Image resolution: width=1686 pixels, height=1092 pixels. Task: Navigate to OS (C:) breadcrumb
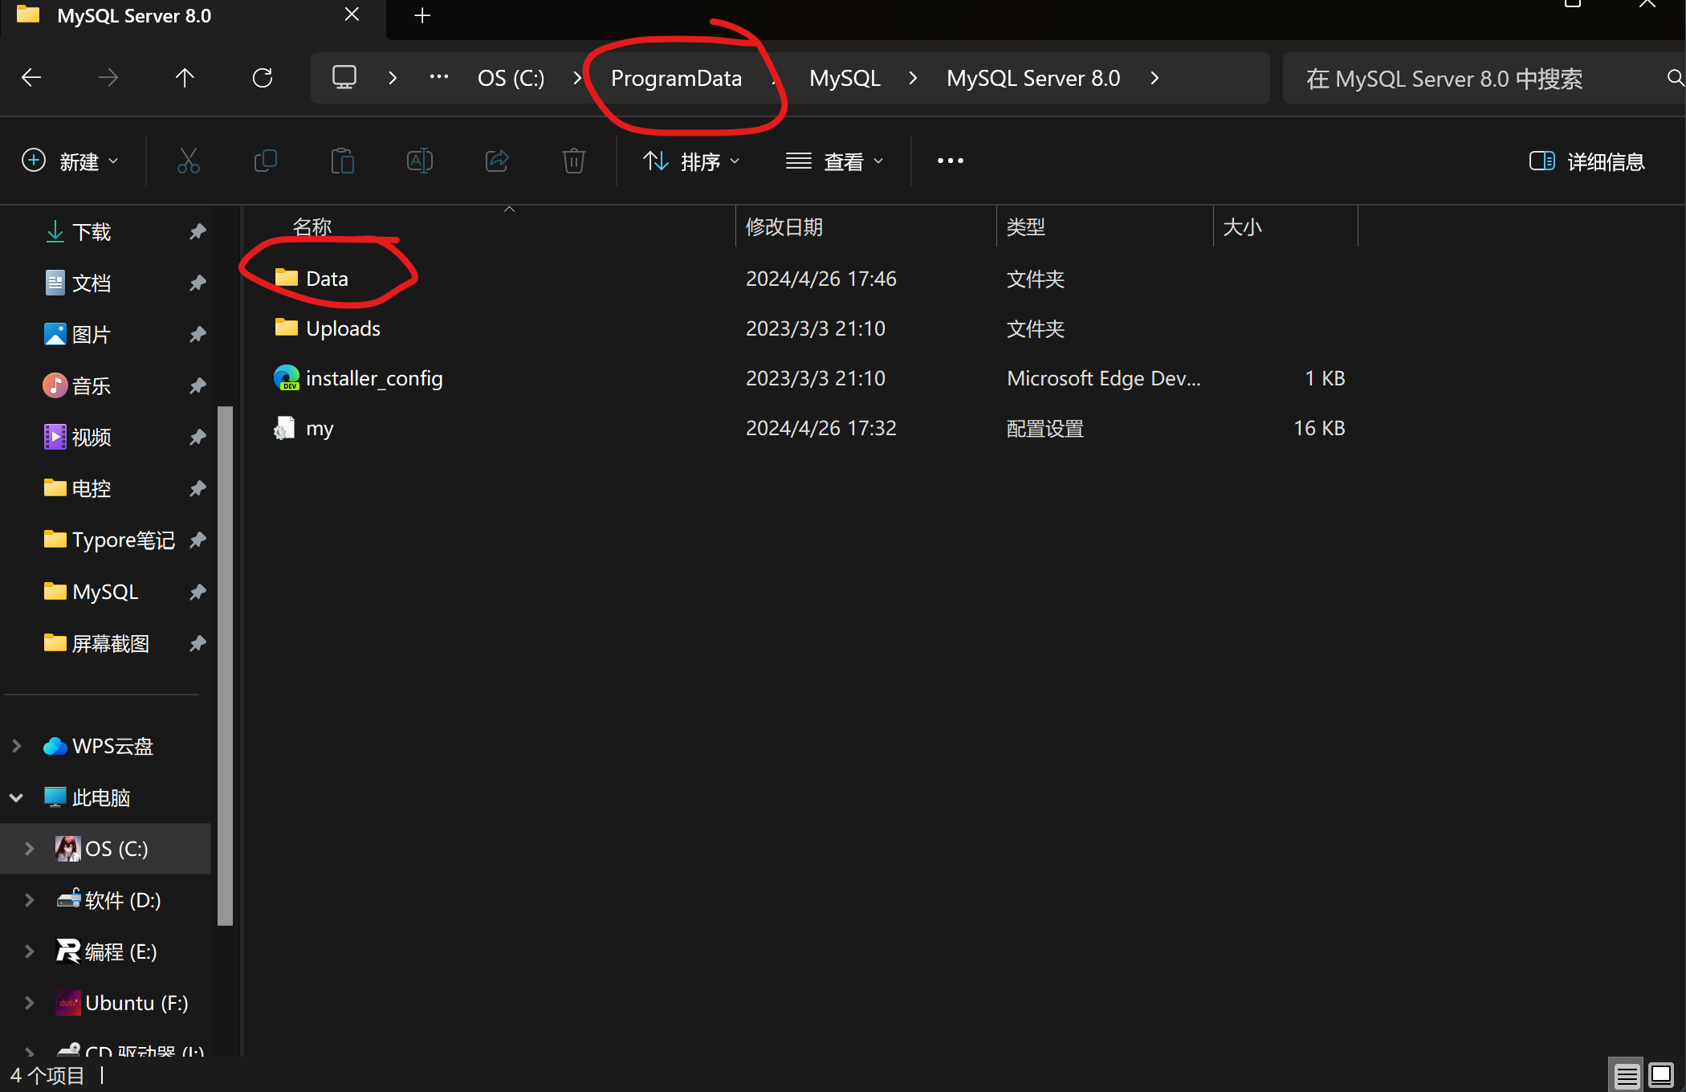tap(511, 78)
